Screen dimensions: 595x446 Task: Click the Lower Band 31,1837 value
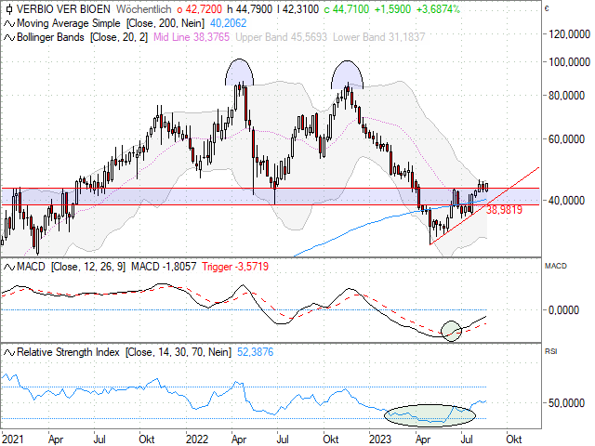[379, 37]
